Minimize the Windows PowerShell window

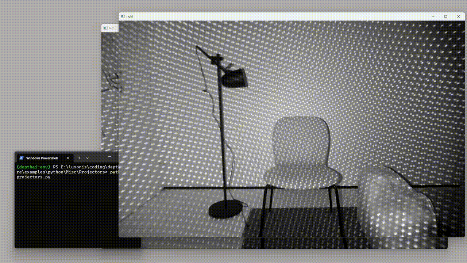click(x=110, y=157)
